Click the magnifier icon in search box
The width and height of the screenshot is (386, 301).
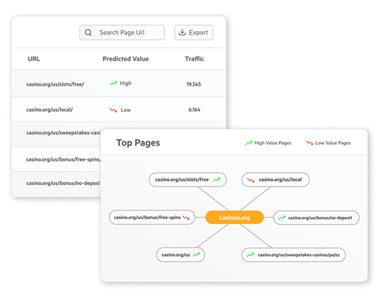(x=88, y=33)
